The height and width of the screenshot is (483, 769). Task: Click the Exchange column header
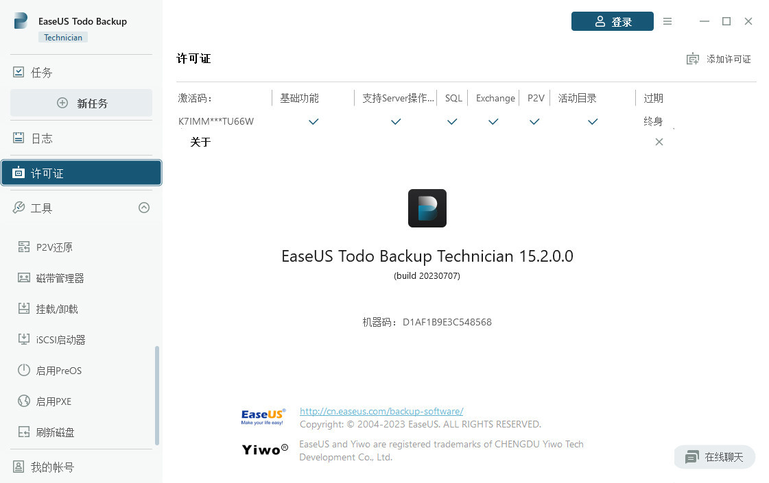coord(495,98)
